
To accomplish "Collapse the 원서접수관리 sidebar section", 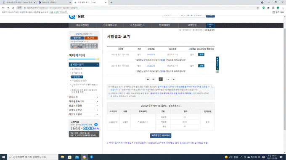I will (x=84, y=65).
